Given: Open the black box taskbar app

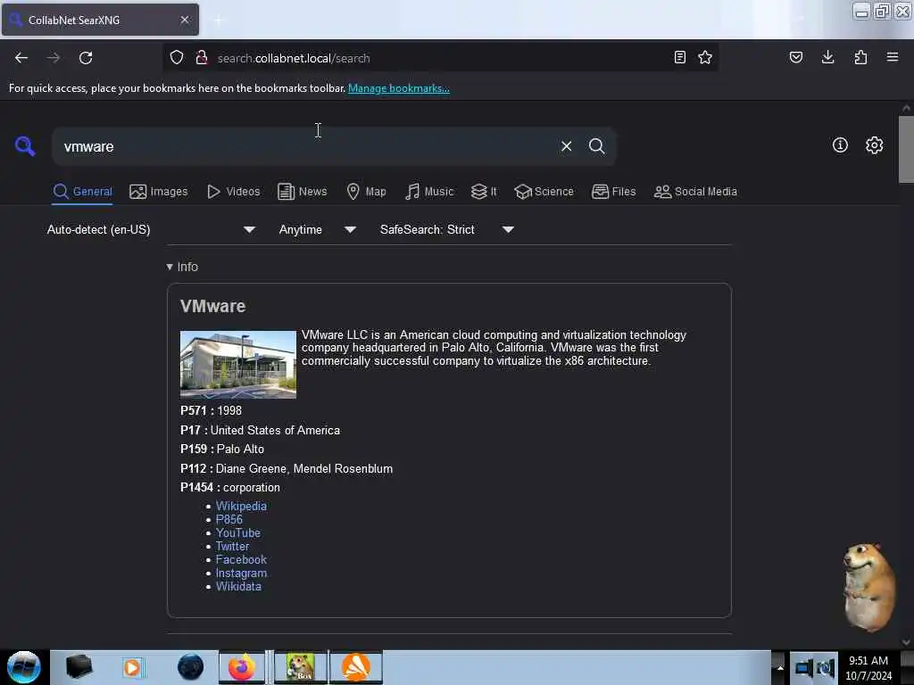Looking at the screenshot, I should 79,667.
